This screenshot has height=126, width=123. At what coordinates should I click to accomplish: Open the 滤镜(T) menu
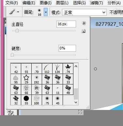[x=97, y=3]
